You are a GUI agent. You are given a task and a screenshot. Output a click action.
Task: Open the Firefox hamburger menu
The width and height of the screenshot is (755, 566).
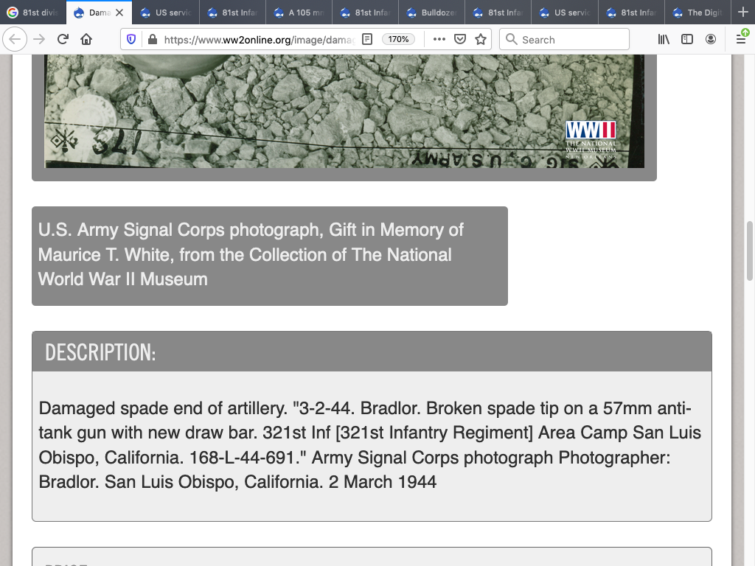point(741,40)
